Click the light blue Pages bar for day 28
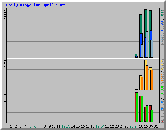 (x=142, y=51)
